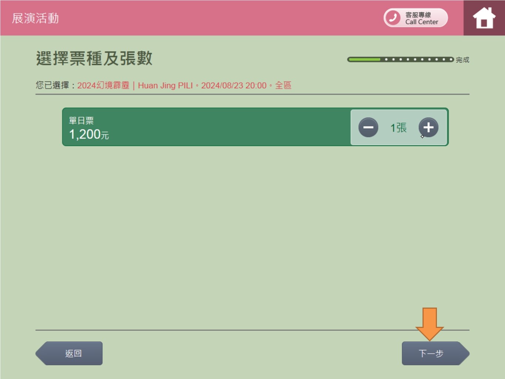Click the 1張 quantity display

click(398, 128)
